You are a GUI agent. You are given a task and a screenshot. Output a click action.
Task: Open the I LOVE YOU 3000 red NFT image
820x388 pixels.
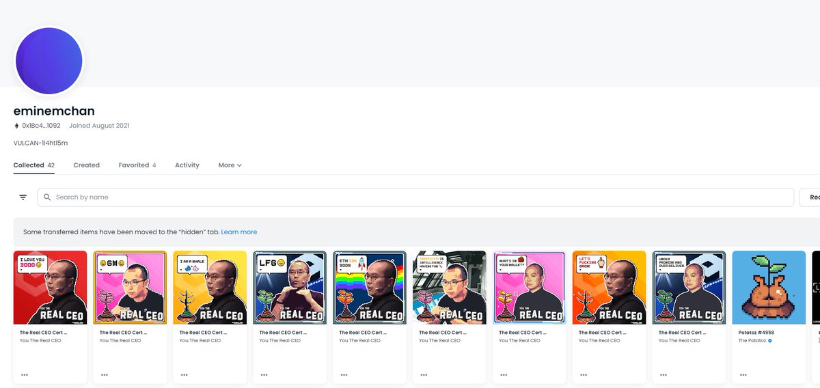[51, 287]
